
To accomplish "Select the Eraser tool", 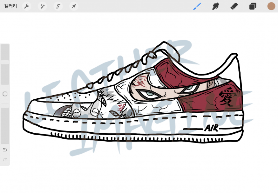I will pos(234,6).
